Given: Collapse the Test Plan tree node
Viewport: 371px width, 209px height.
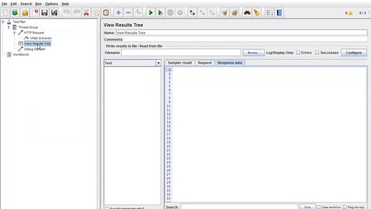Looking at the screenshot, I should (x=3, y=22).
